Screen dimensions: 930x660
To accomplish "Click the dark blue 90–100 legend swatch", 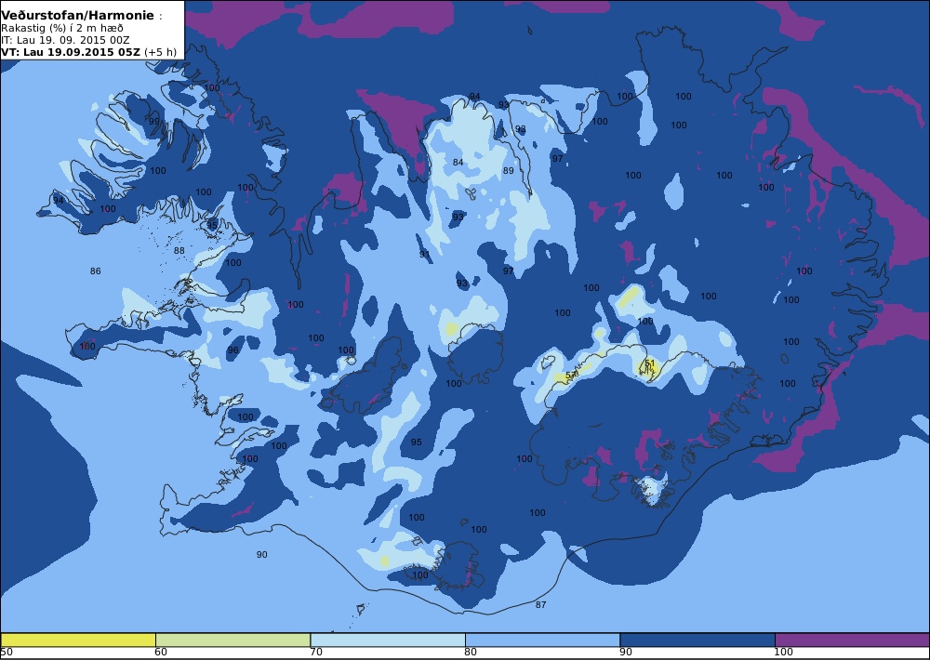I will [x=697, y=640].
